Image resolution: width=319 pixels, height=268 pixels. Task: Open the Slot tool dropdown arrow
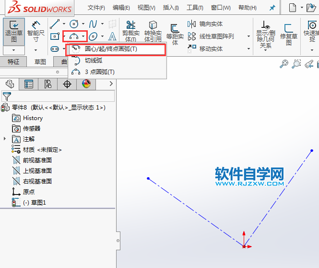click(x=64, y=49)
